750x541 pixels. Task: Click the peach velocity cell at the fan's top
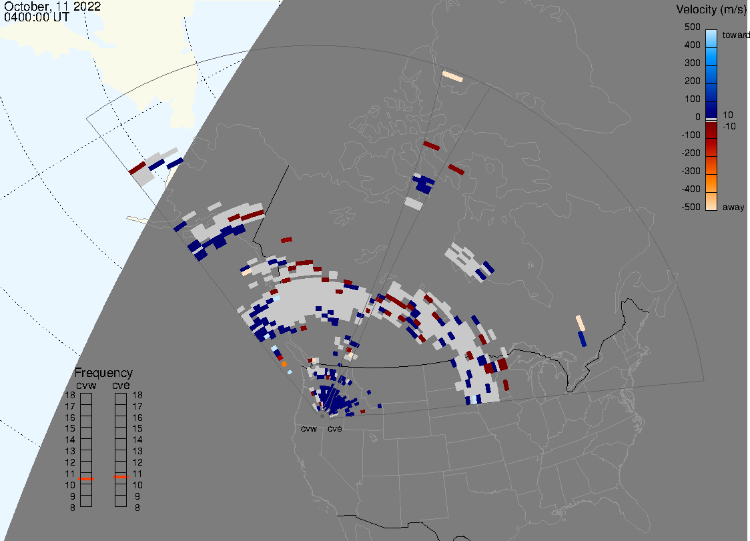pyautogui.click(x=452, y=77)
